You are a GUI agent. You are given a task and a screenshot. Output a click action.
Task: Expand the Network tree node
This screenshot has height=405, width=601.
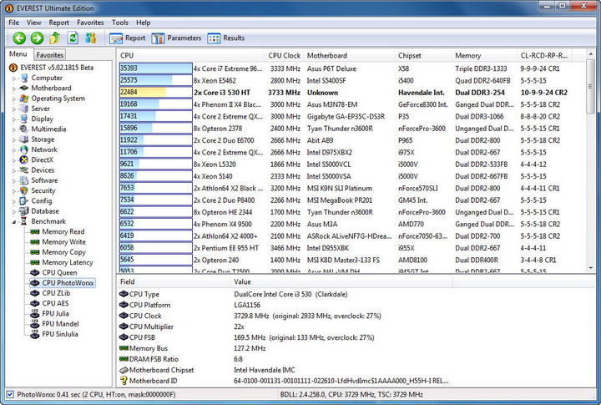[x=14, y=150]
